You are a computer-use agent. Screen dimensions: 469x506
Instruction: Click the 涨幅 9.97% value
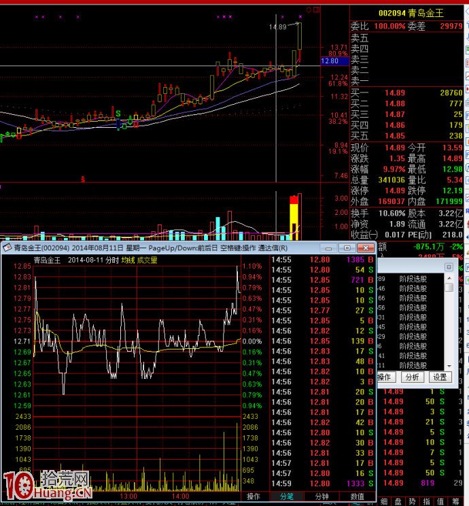[394, 169]
